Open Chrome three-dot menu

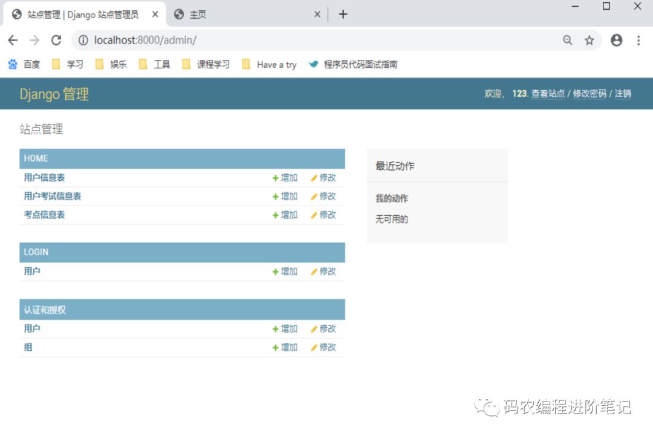[x=638, y=41]
